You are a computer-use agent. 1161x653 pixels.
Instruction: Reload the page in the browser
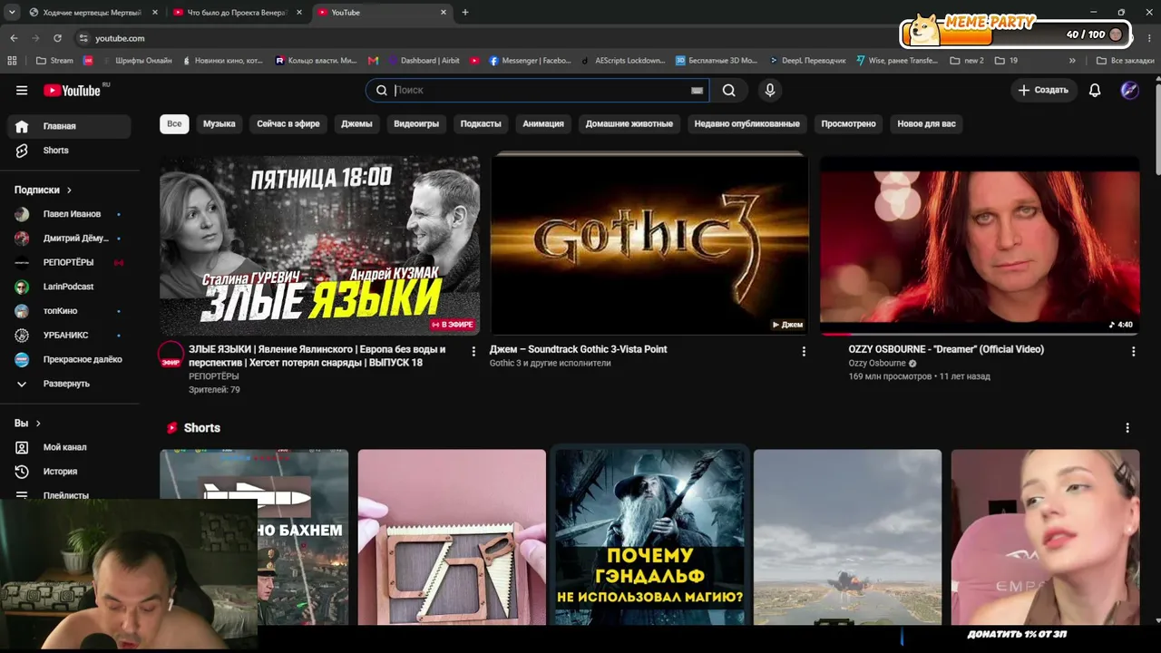click(57, 38)
